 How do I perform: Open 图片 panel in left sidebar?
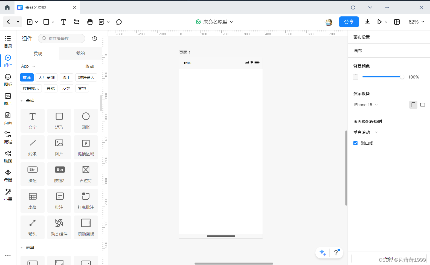coord(8,99)
